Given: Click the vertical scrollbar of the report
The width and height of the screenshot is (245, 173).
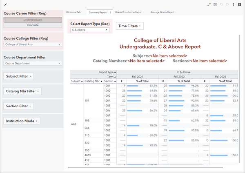Looking at the screenshot, I should [239, 99].
